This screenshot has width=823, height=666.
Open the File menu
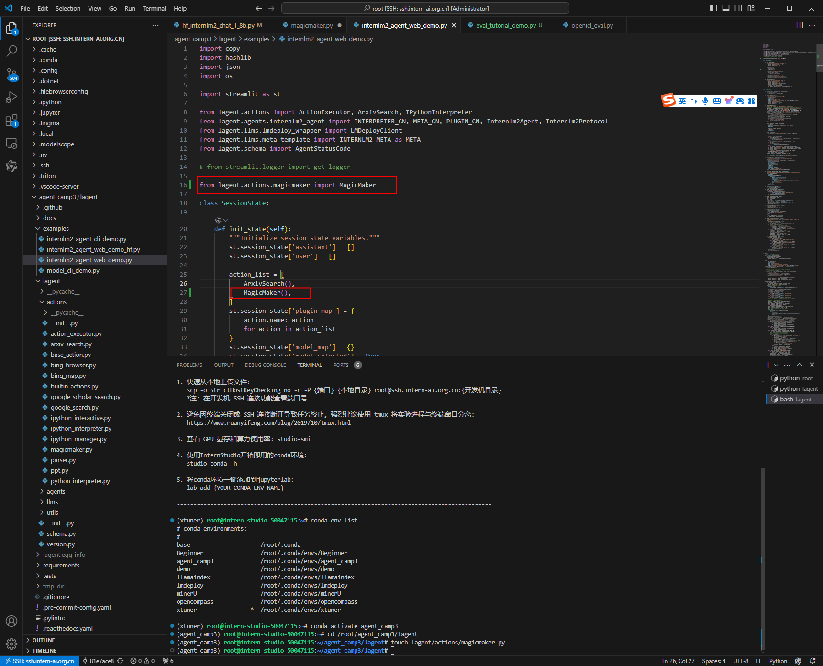(25, 8)
